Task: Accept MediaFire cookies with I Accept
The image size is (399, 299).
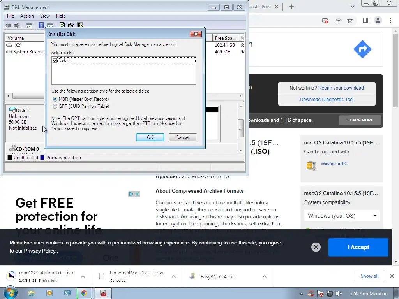Action: [358, 247]
